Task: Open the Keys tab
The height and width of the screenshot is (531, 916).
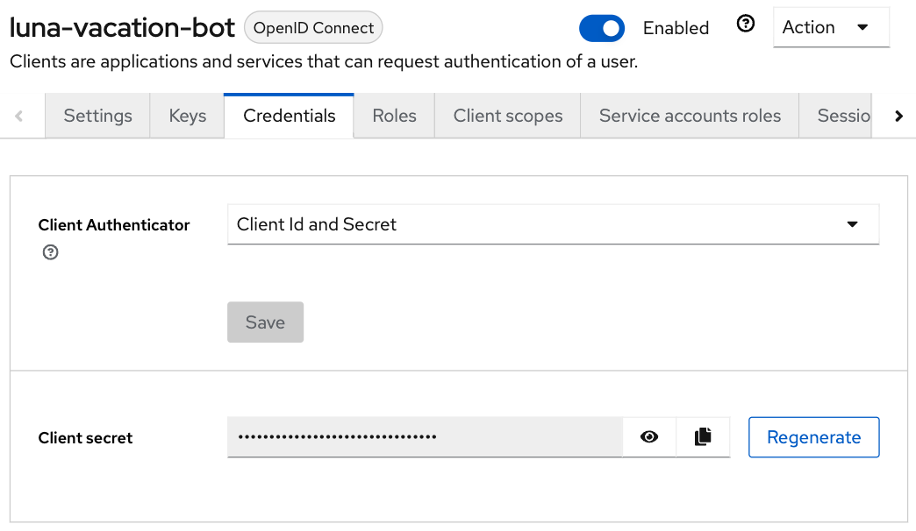Action: (187, 116)
